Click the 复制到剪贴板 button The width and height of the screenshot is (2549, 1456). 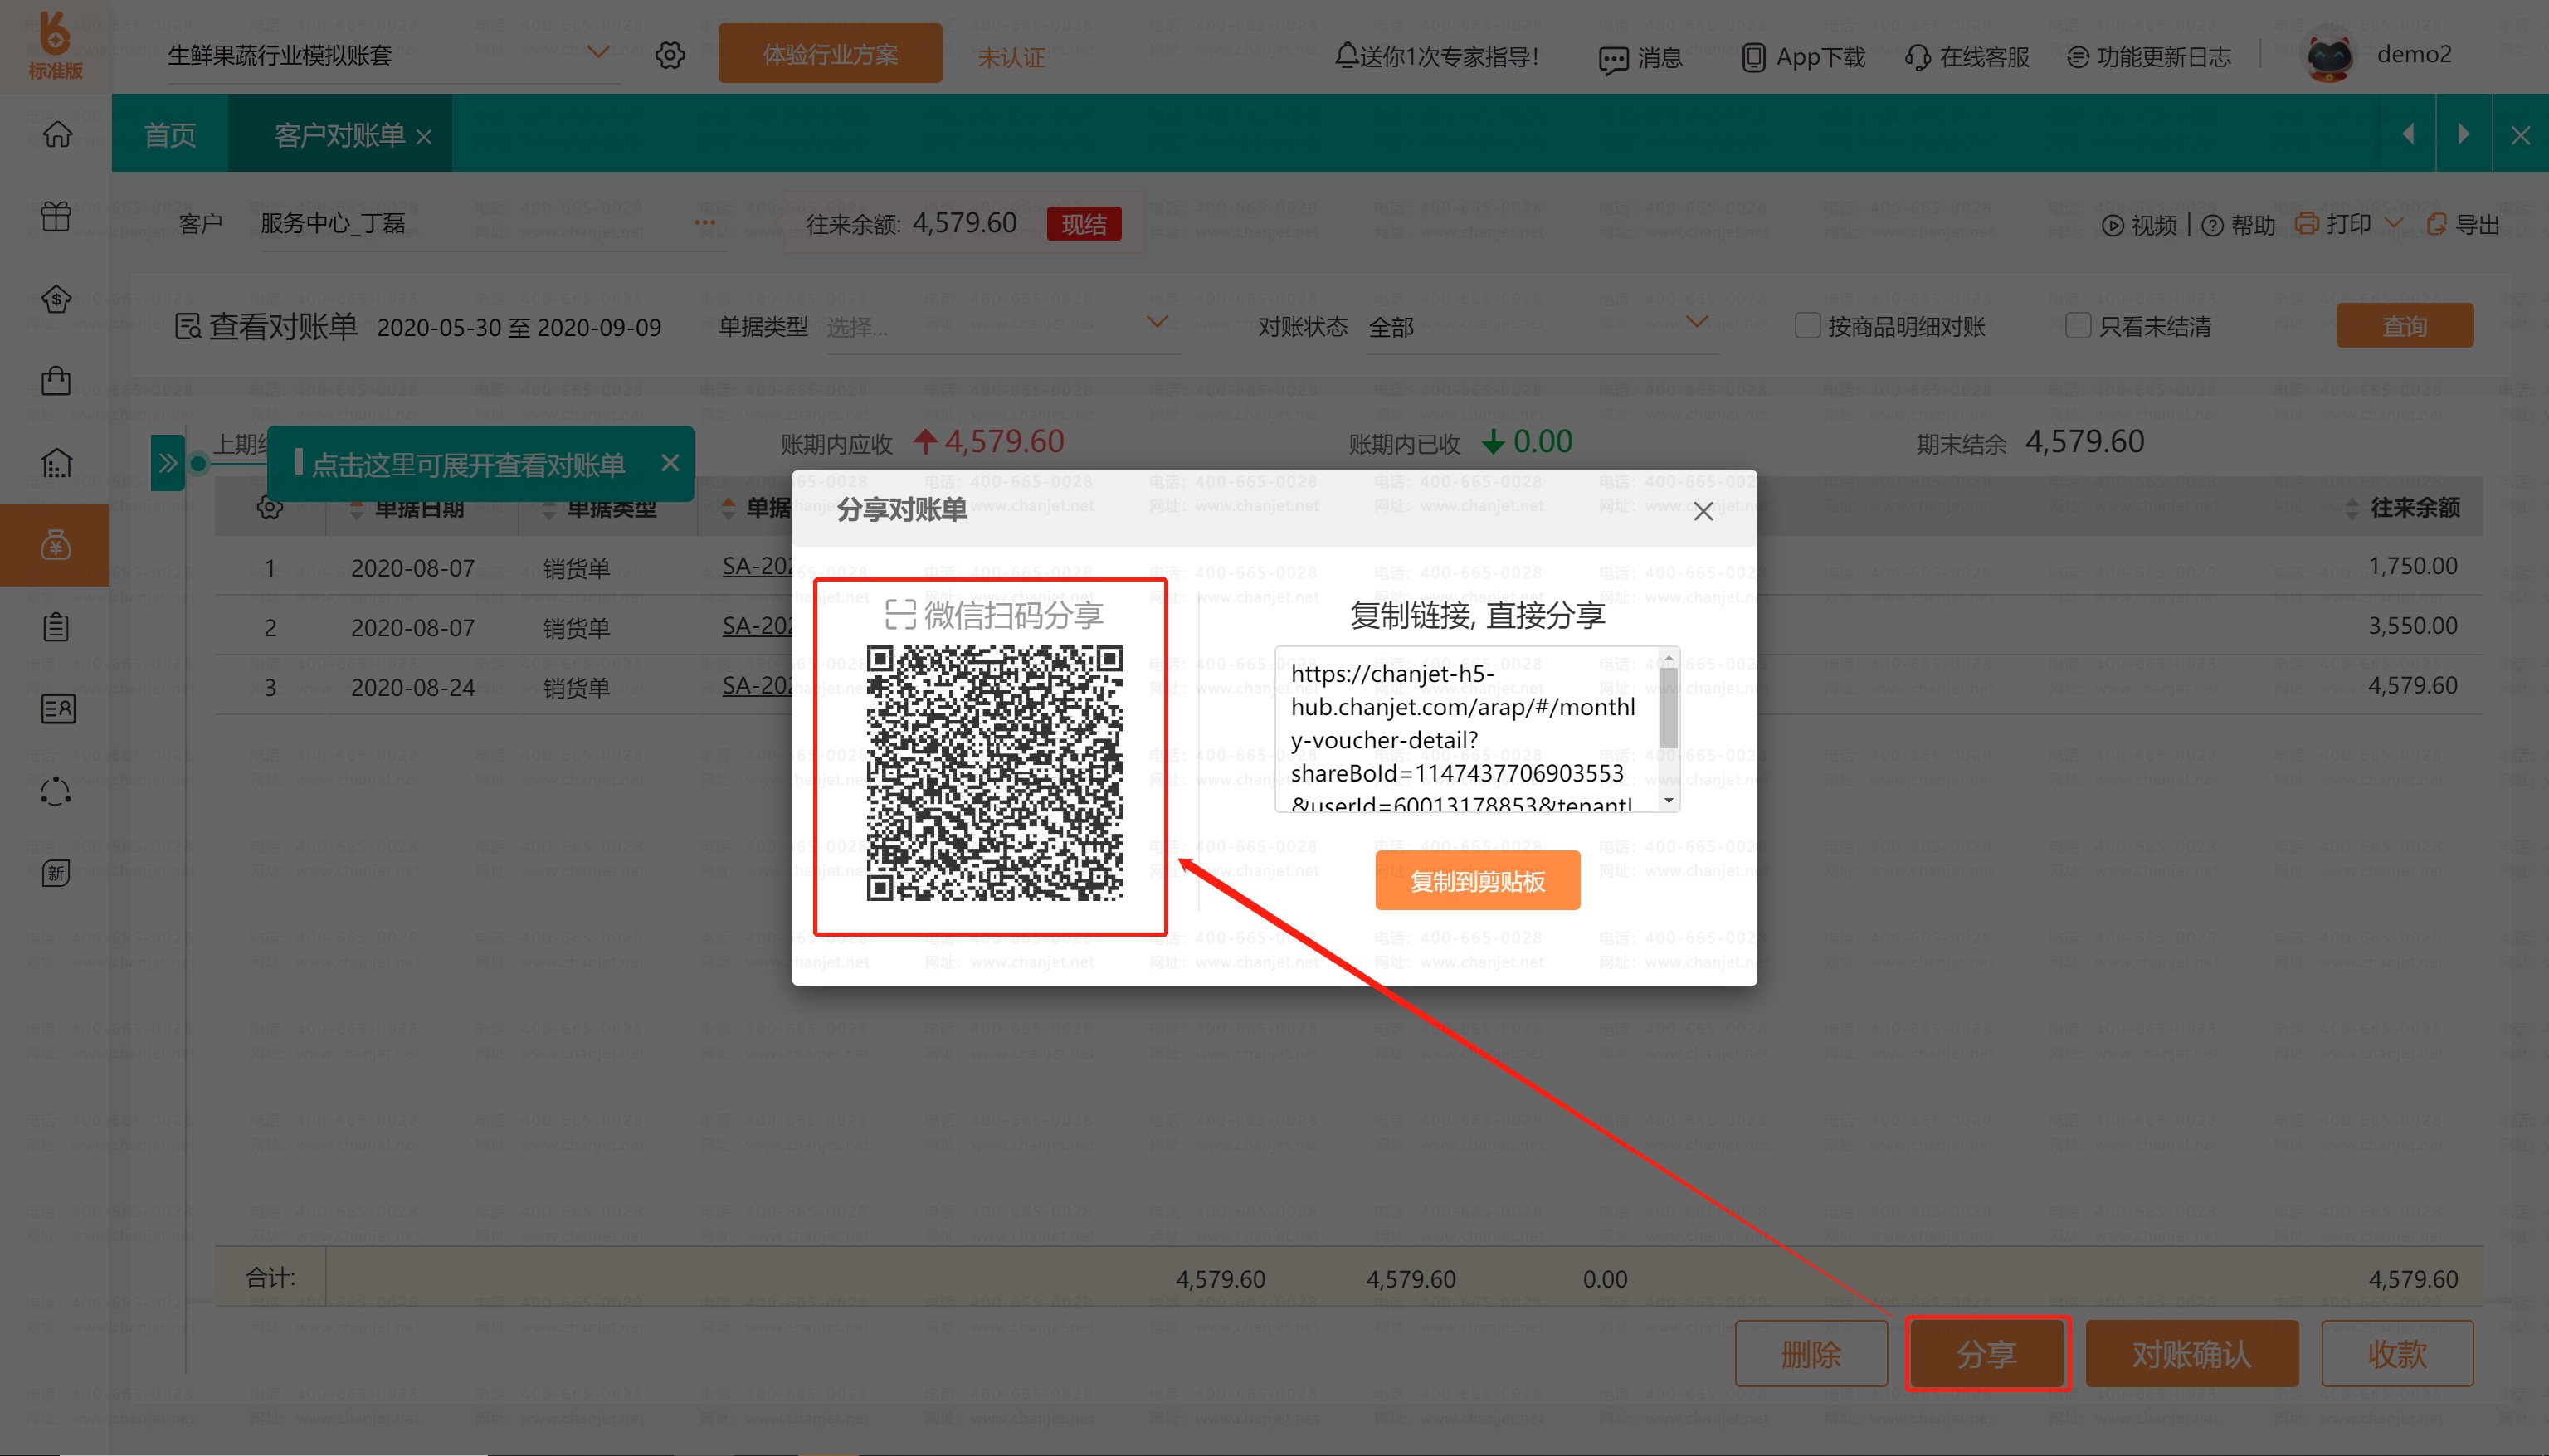[x=1477, y=881]
